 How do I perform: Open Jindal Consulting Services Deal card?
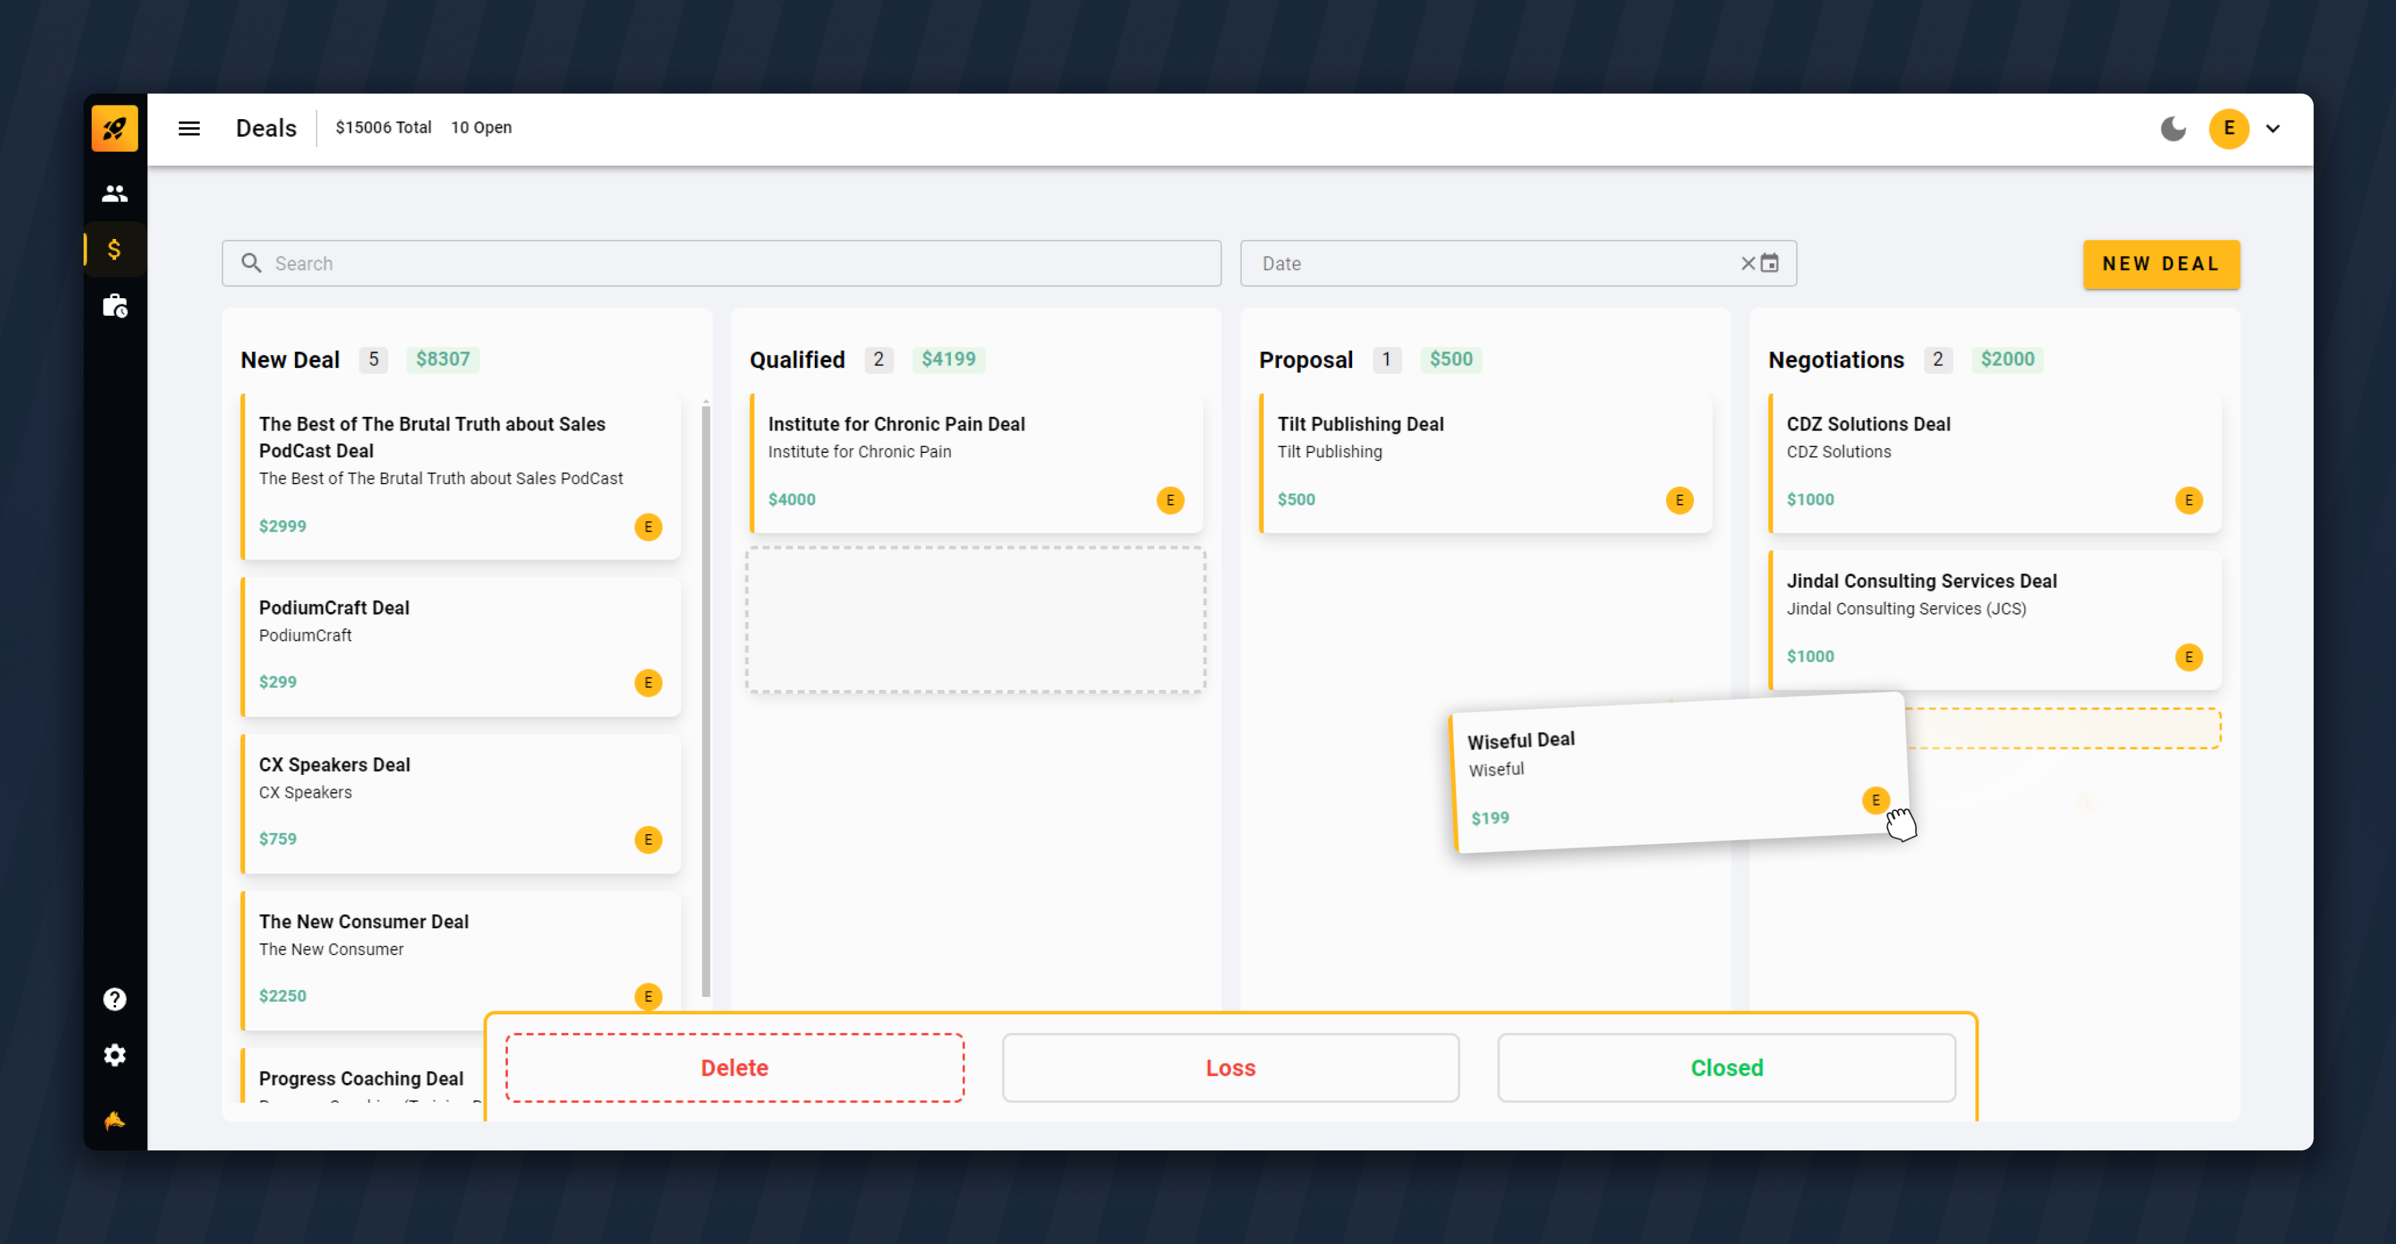coord(1994,620)
